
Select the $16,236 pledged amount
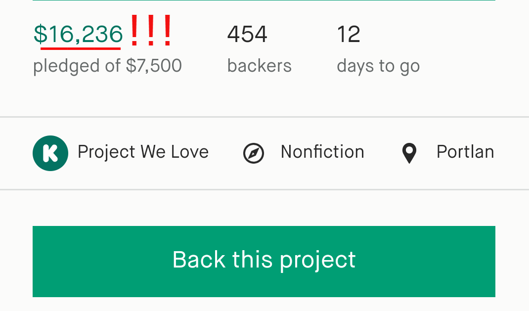coord(78,34)
